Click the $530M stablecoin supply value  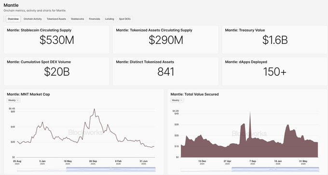(x=57, y=40)
